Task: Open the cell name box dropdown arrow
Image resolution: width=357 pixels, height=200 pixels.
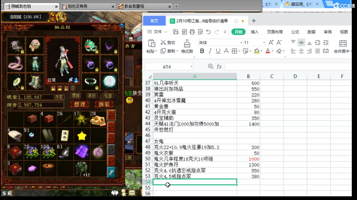Action: 191,66
